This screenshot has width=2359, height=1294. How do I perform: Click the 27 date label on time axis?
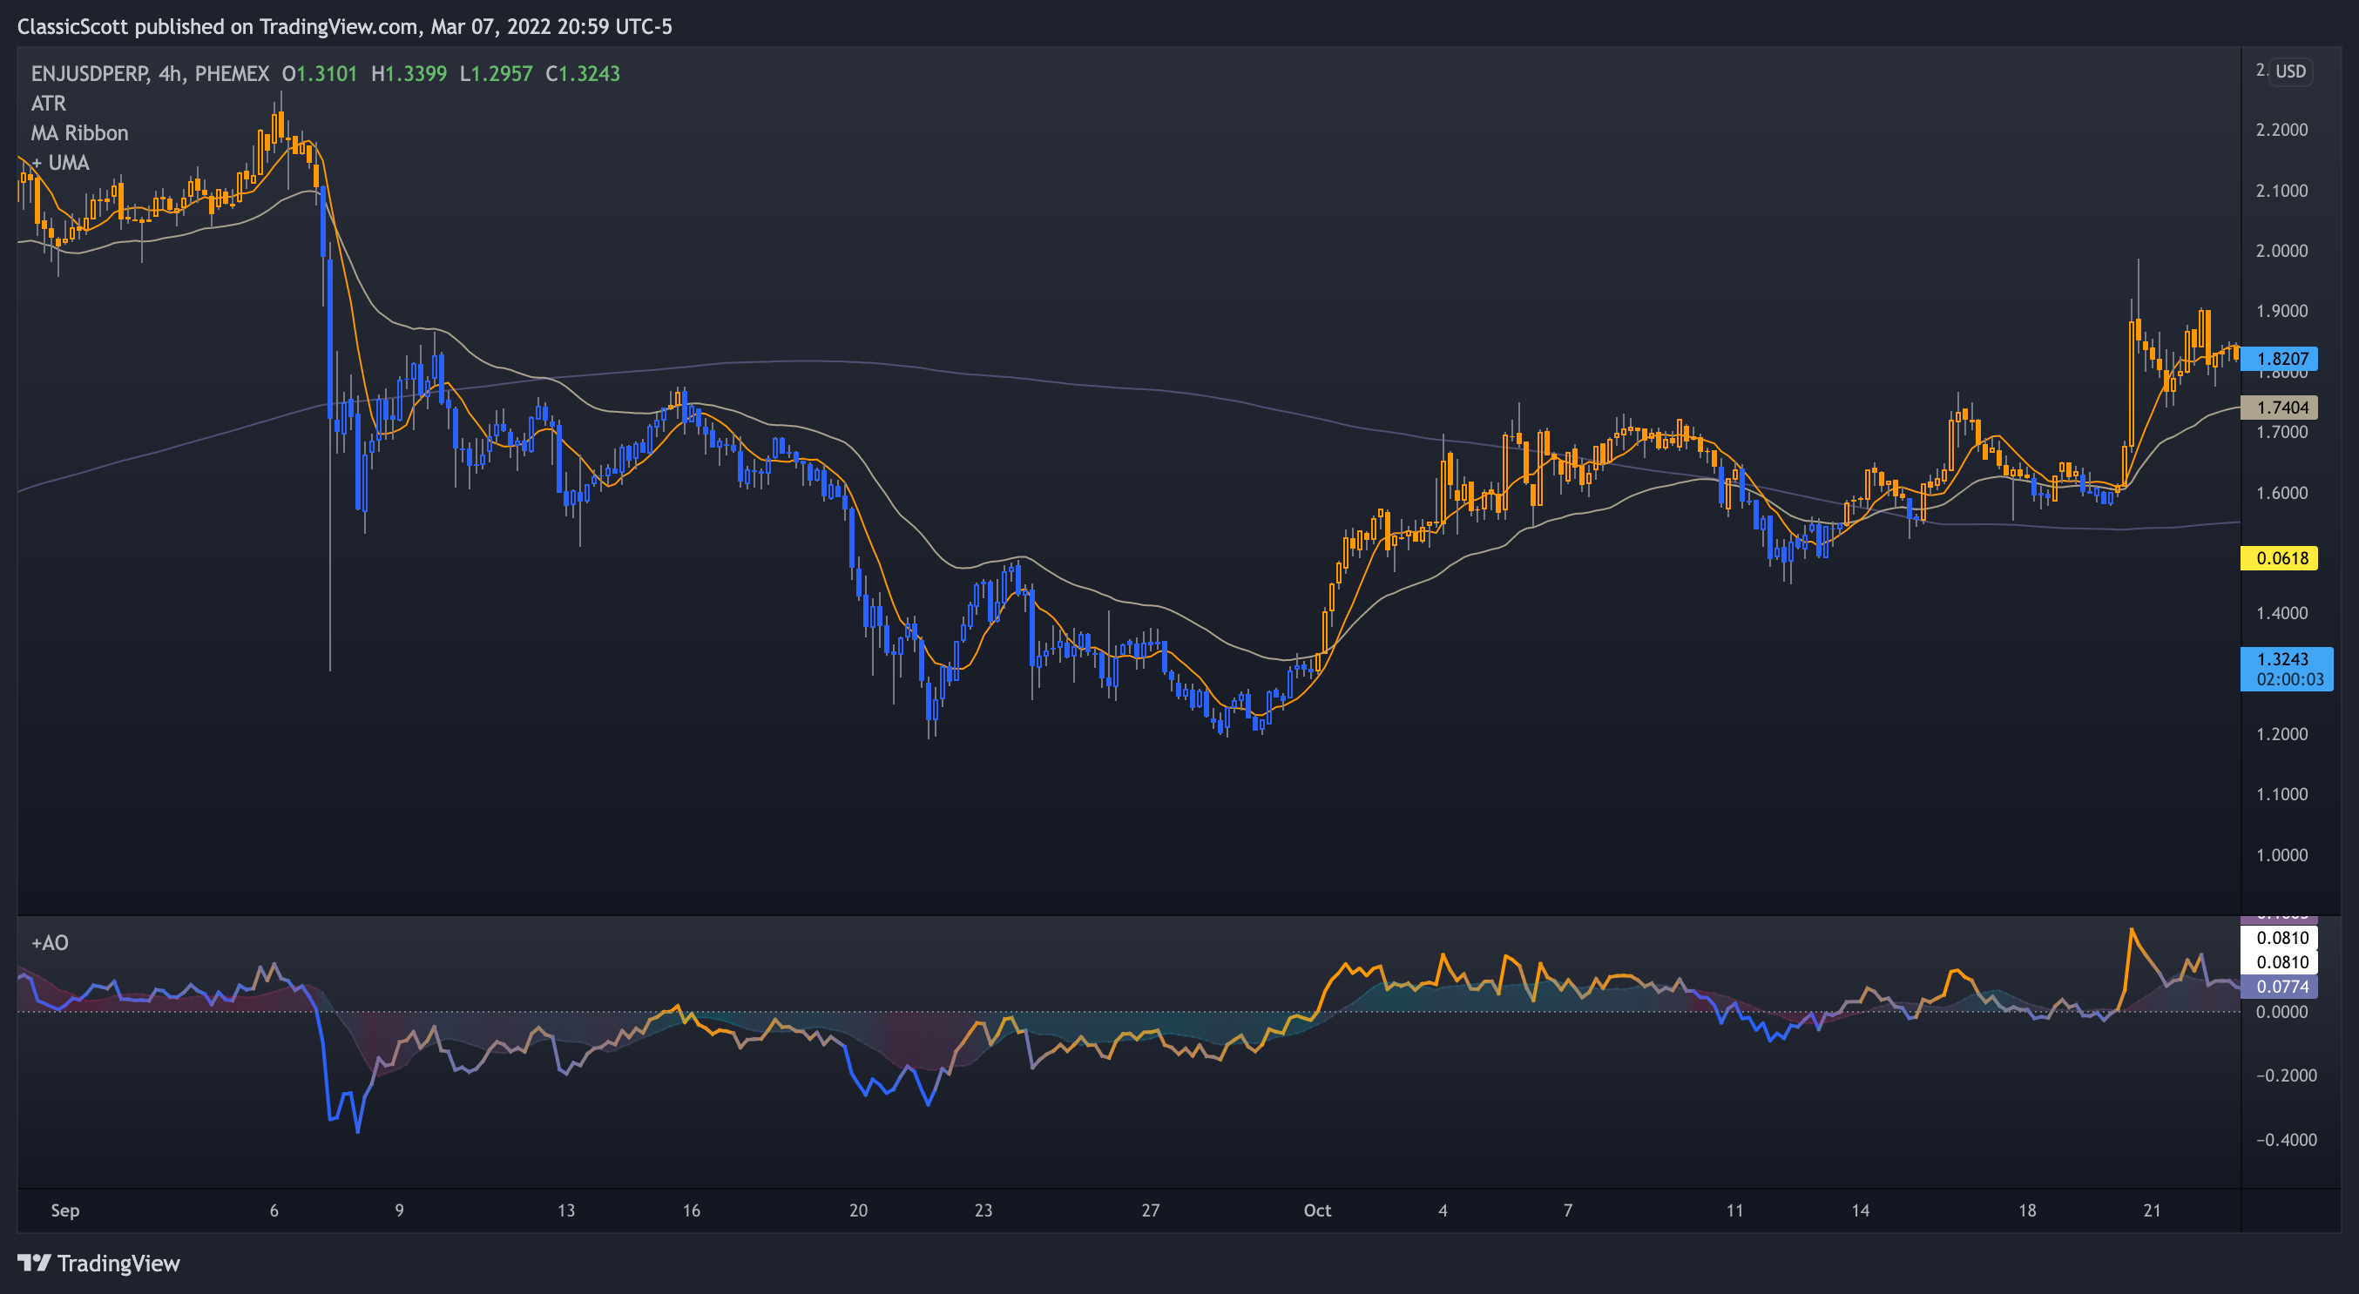coord(1151,1210)
